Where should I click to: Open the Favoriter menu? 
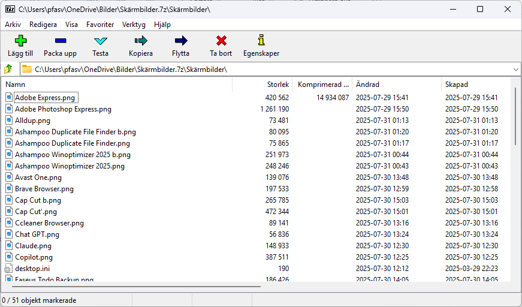(x=100, y=25)
